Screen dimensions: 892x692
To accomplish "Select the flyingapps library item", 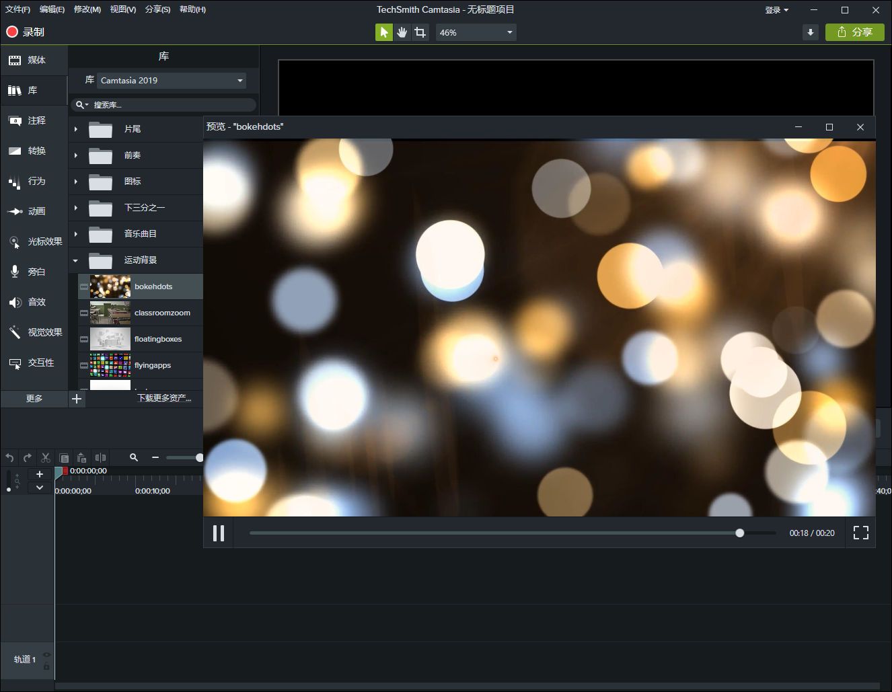I will [x=141, y=365].
